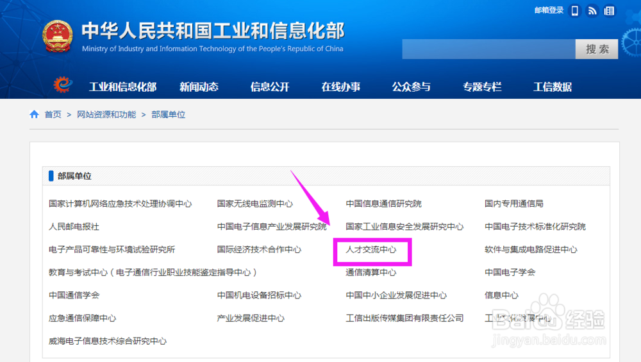The height and width of the screenshot is (362, 641).
Task: Open 国家无线电监测中心 link
Action: [x=254, y=203]
